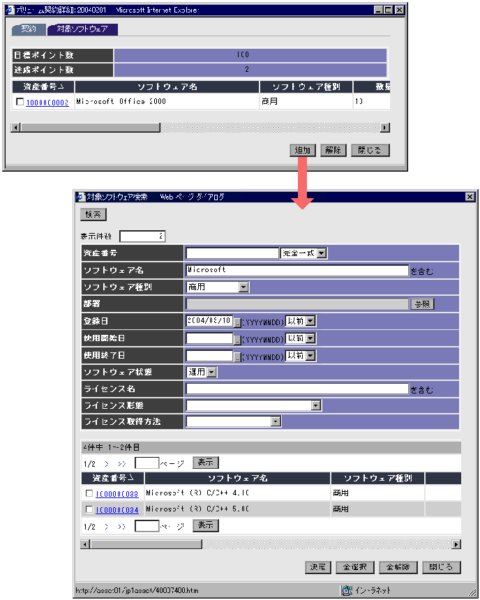Click the Microsoft (R) C/C++ 5.00 cell
The image size is (480, 600).
237,509
